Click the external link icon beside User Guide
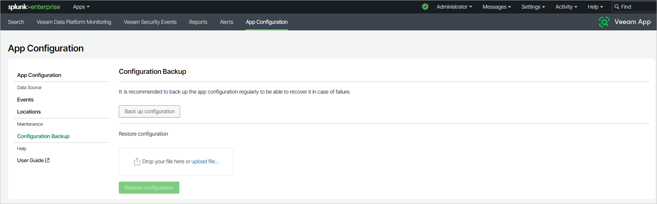Screen dimensions: 657x204 (x=47, y=160)
